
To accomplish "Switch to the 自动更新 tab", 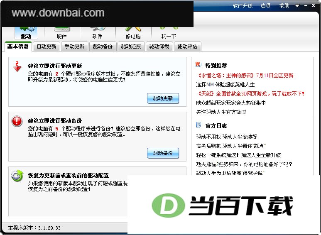I will (x=47, y=47).
